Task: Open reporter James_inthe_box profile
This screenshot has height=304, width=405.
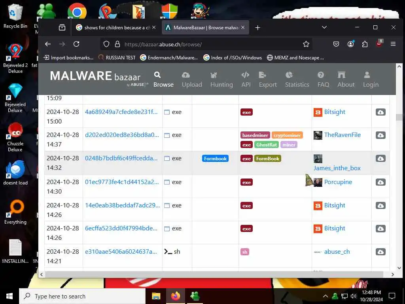Action: (337, 168)
